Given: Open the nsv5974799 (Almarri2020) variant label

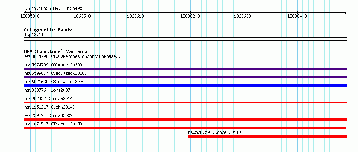Looking at the screenshot, I should (x=53, y=65).
